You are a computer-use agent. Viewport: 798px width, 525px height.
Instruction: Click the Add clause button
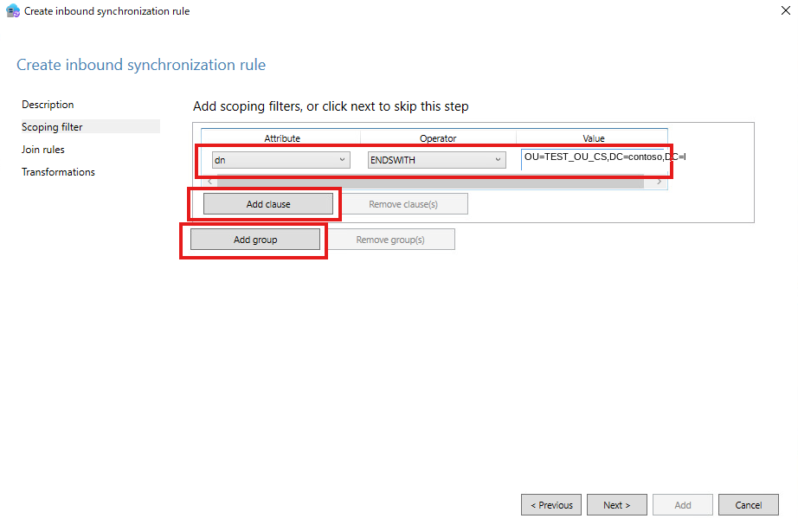(x=268, y=204)
